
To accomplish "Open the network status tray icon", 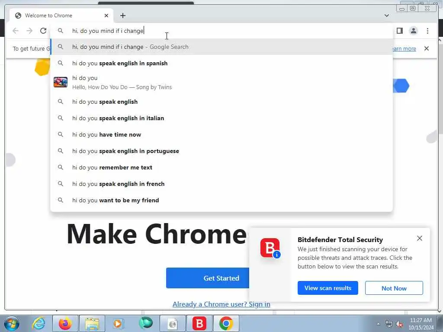I will click(389, 324).
